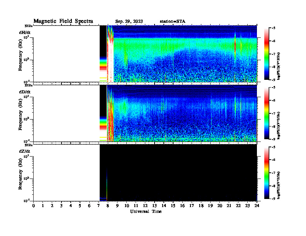306x236 pixels.
Task: Click hour tick label "23" on time axis
Action: (248, 206)
